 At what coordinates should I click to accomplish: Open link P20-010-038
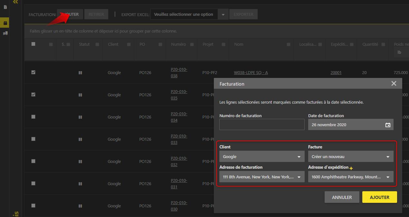[179, 73]
